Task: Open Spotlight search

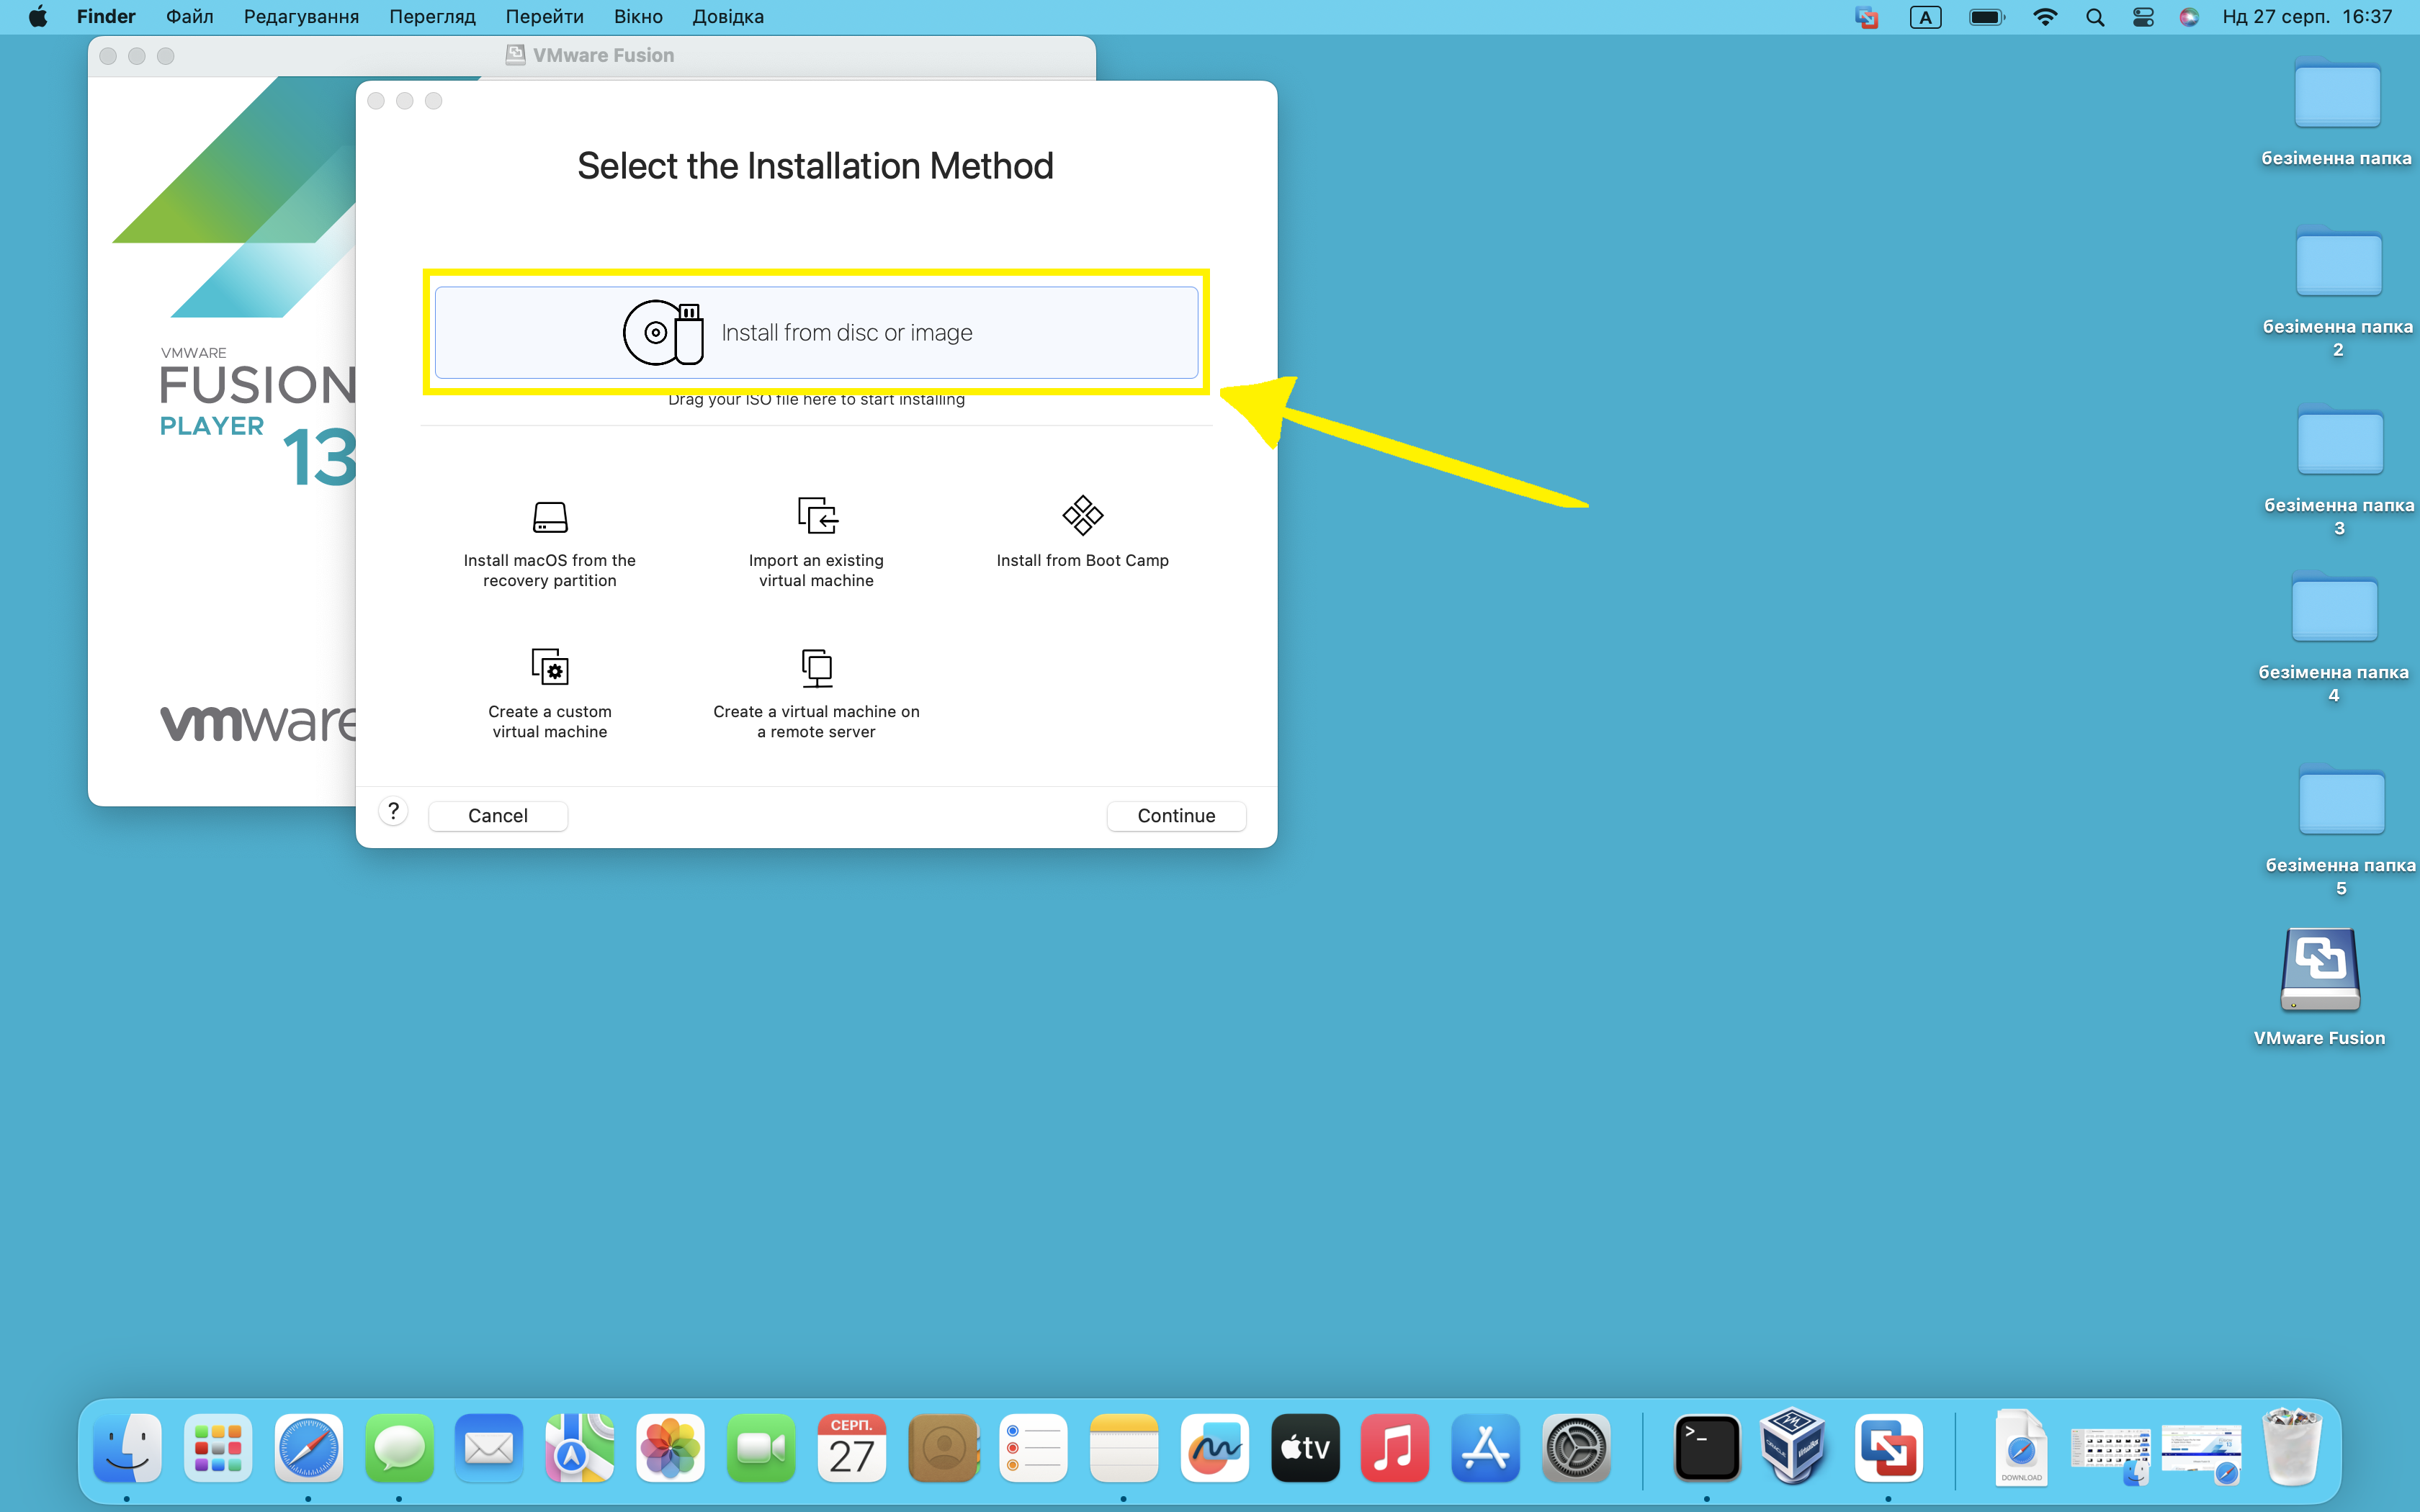Action: click(x=2095, y=17)
